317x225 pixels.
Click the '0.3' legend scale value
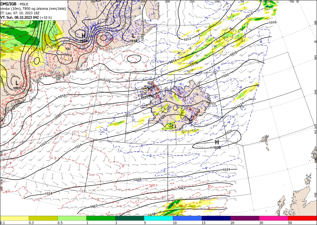31,223
